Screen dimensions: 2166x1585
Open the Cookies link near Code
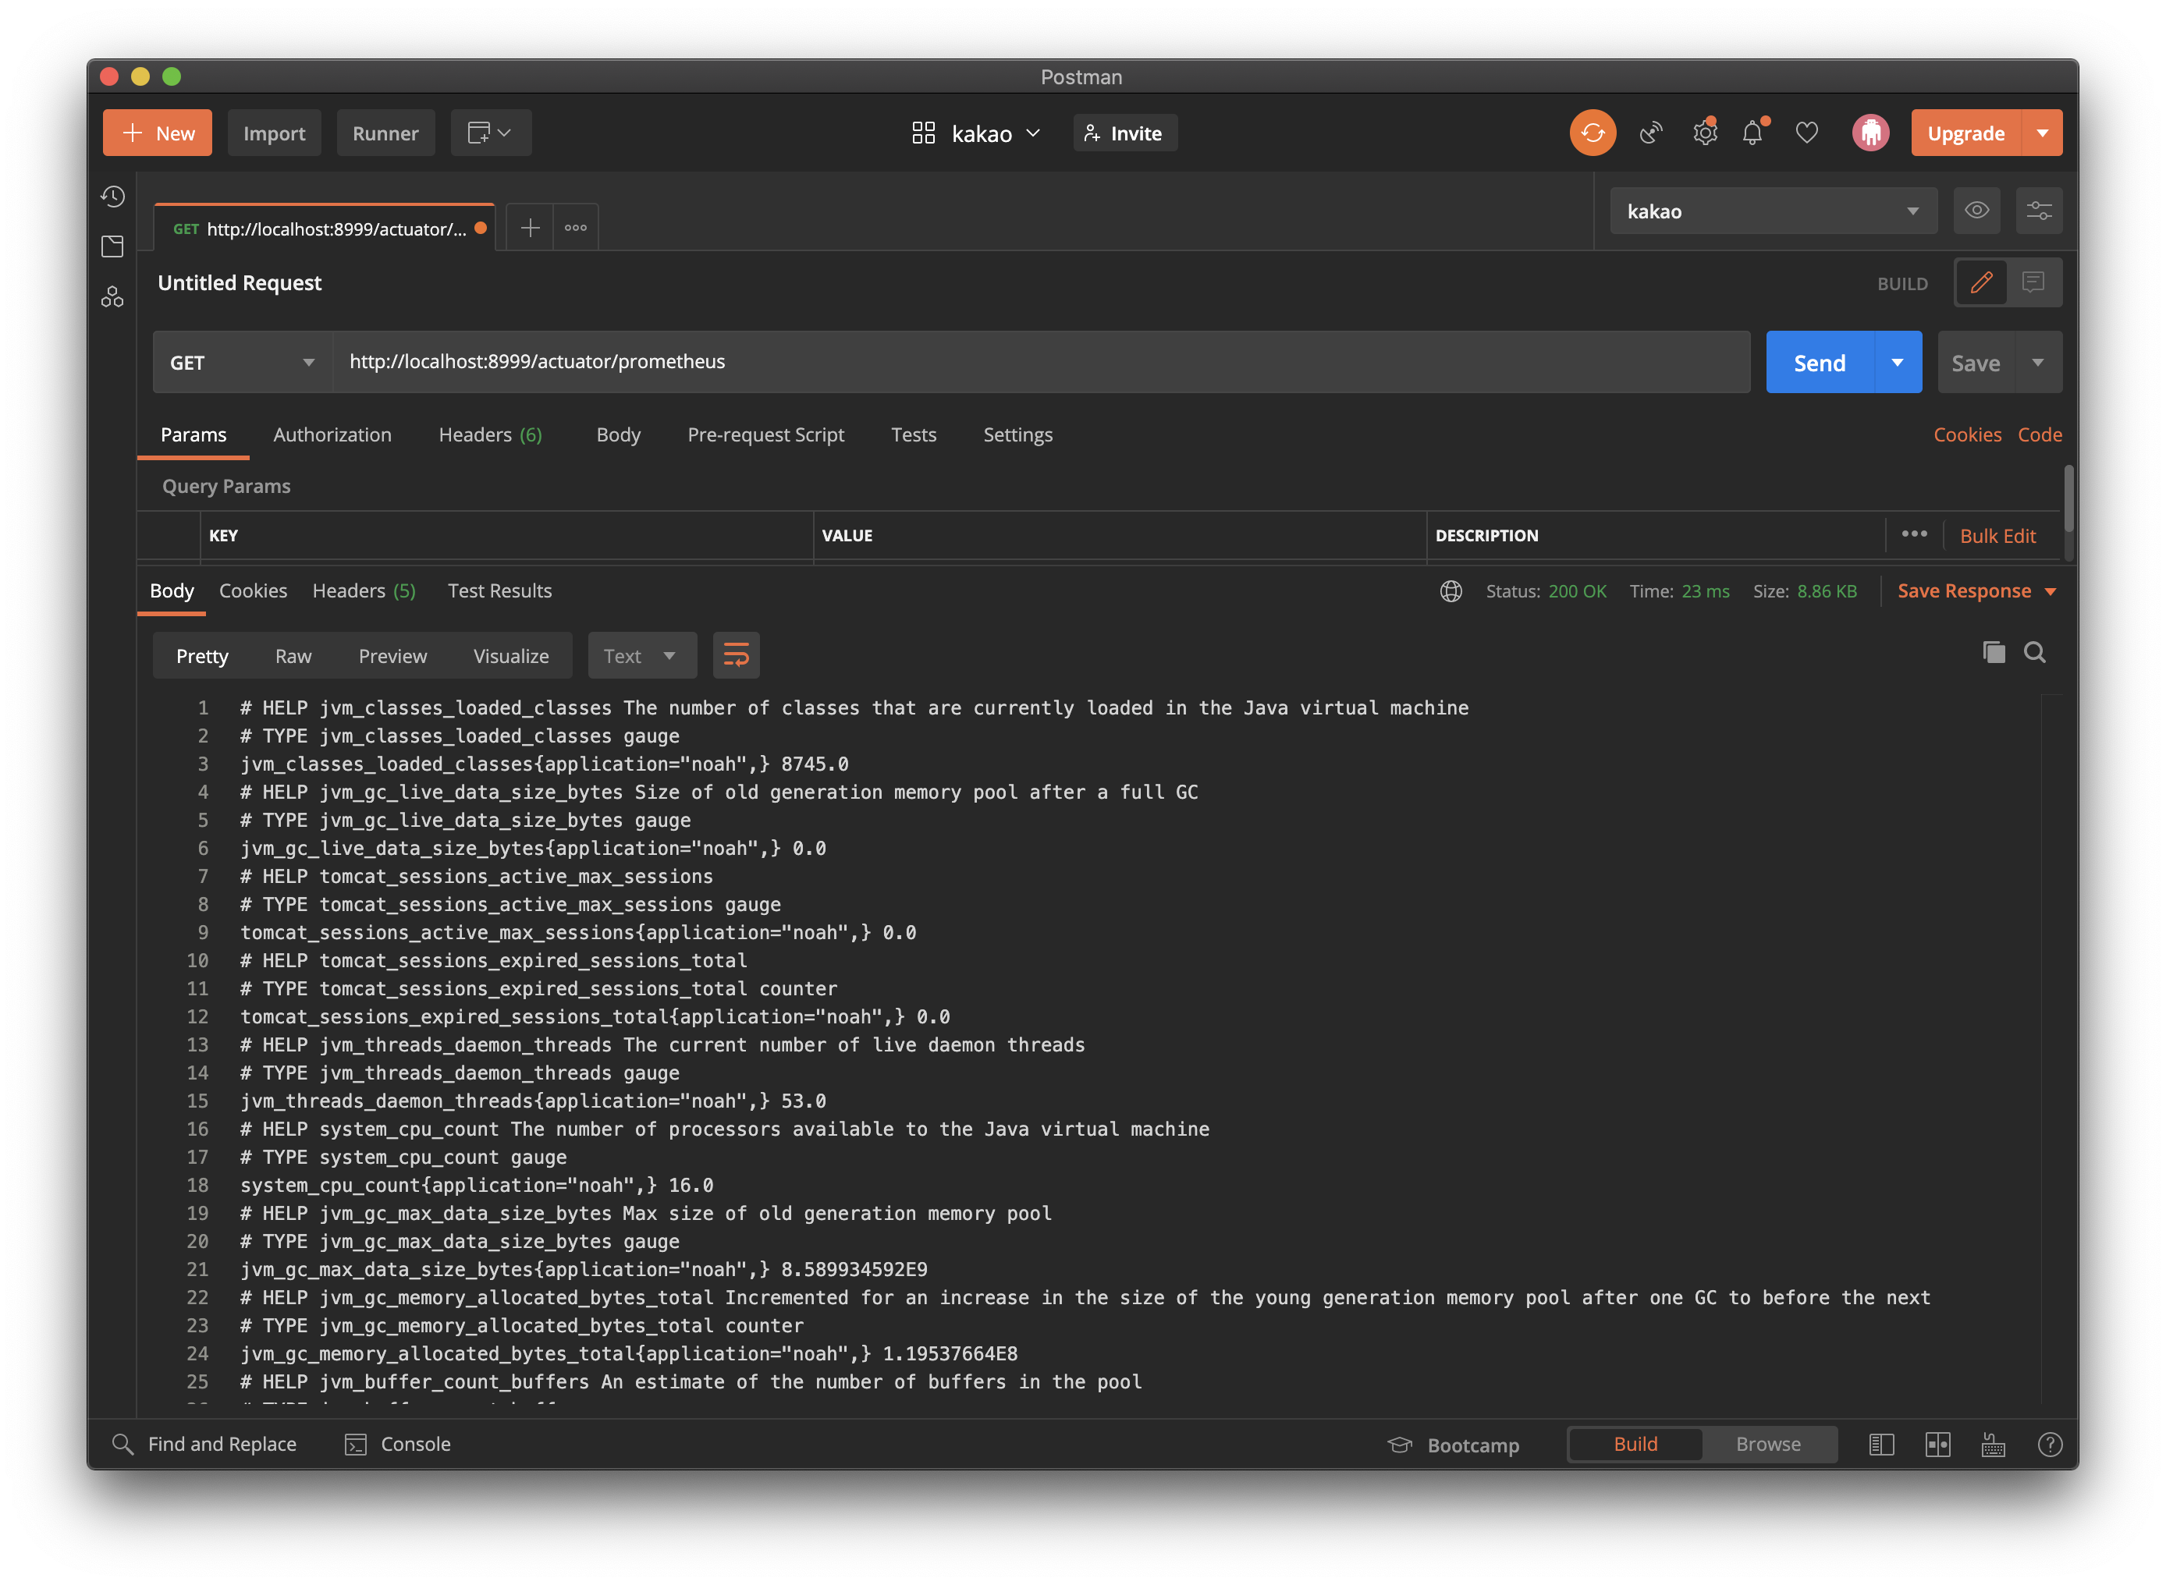1967,434
